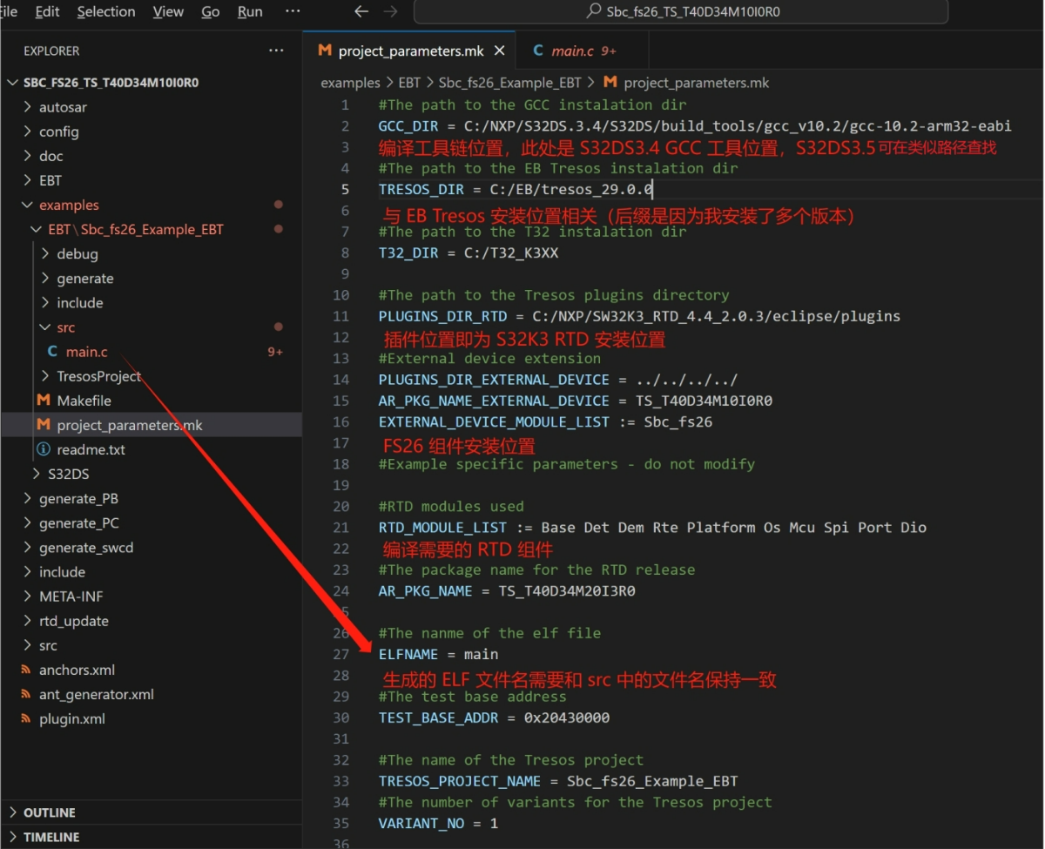
Task: Expand the TresosProject folder
Action: (98, 376)
